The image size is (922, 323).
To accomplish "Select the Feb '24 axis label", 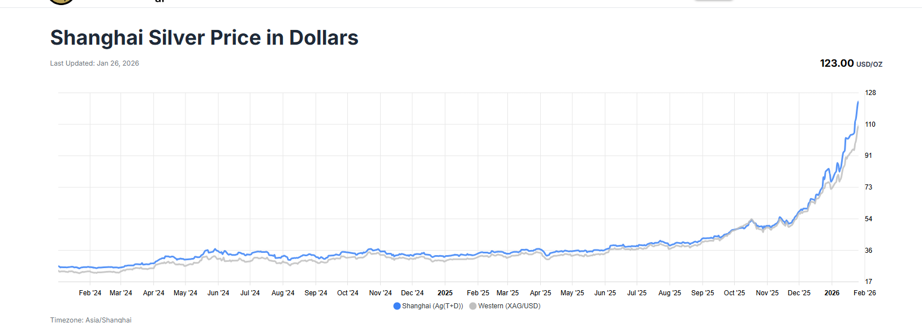I will click(x=90, y=293).
